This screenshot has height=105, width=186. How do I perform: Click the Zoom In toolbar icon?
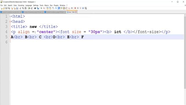(x=41, y=8)
